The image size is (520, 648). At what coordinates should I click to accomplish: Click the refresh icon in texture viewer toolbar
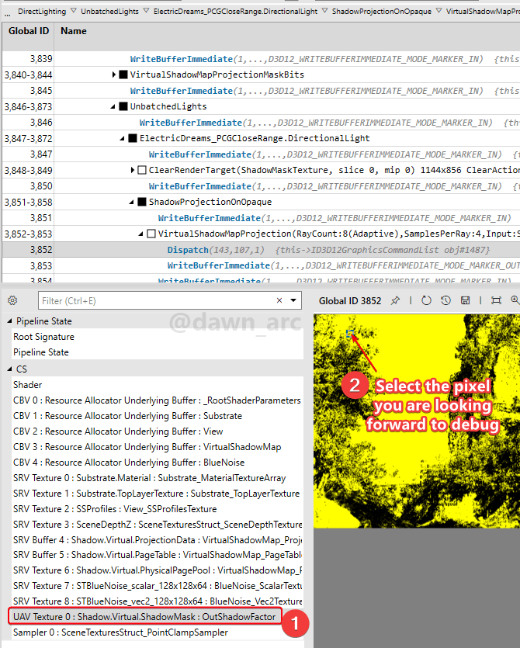point(426,300)
